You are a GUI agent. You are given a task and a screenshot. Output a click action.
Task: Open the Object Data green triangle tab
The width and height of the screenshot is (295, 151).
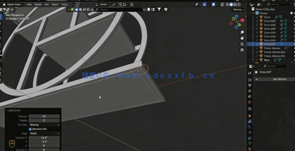pos(250,143)
